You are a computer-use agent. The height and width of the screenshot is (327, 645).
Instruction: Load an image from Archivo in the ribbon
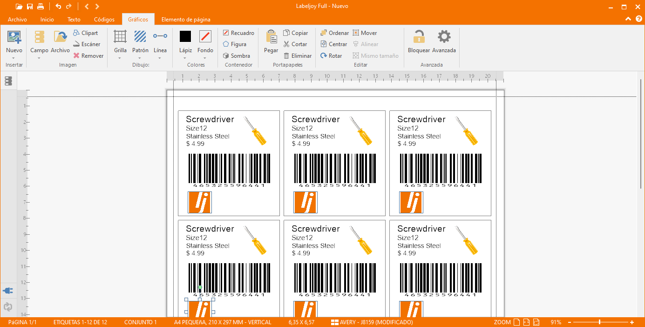tap(60, 42)
